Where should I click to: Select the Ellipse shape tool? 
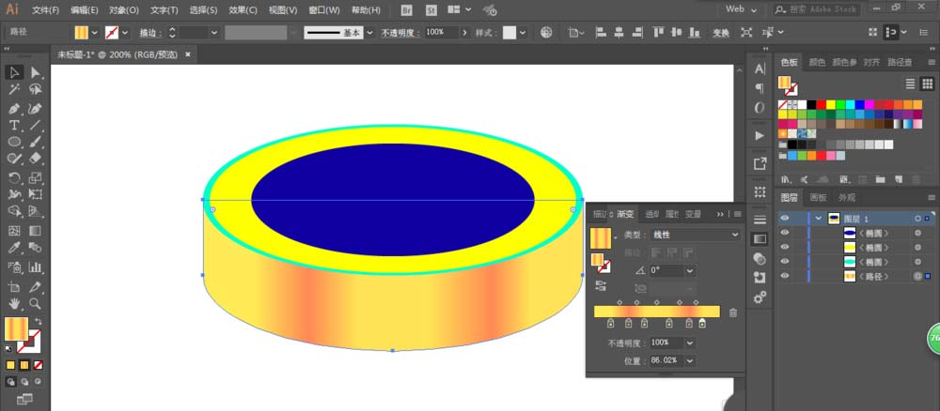click(15, 143)
